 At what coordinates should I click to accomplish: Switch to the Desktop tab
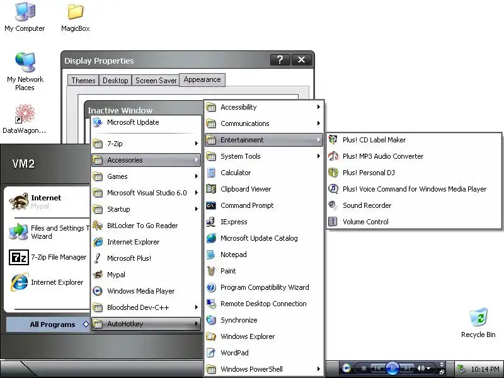115,81
